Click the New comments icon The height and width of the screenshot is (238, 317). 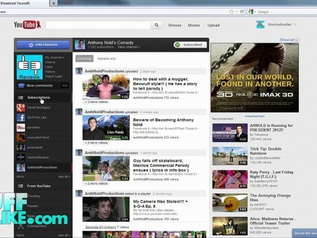(x=21, y=86)
